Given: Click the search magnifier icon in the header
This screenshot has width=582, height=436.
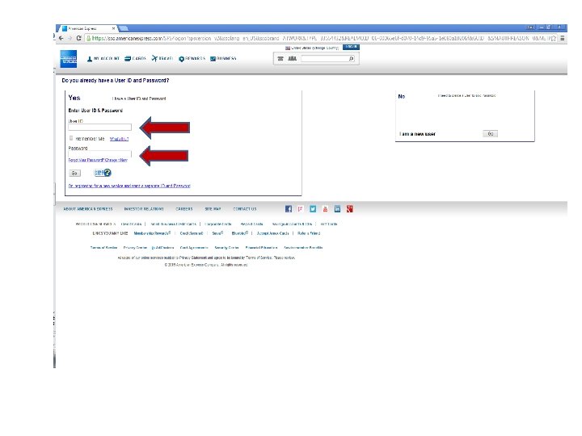Looking at the screenshot, I should [351, 59].
